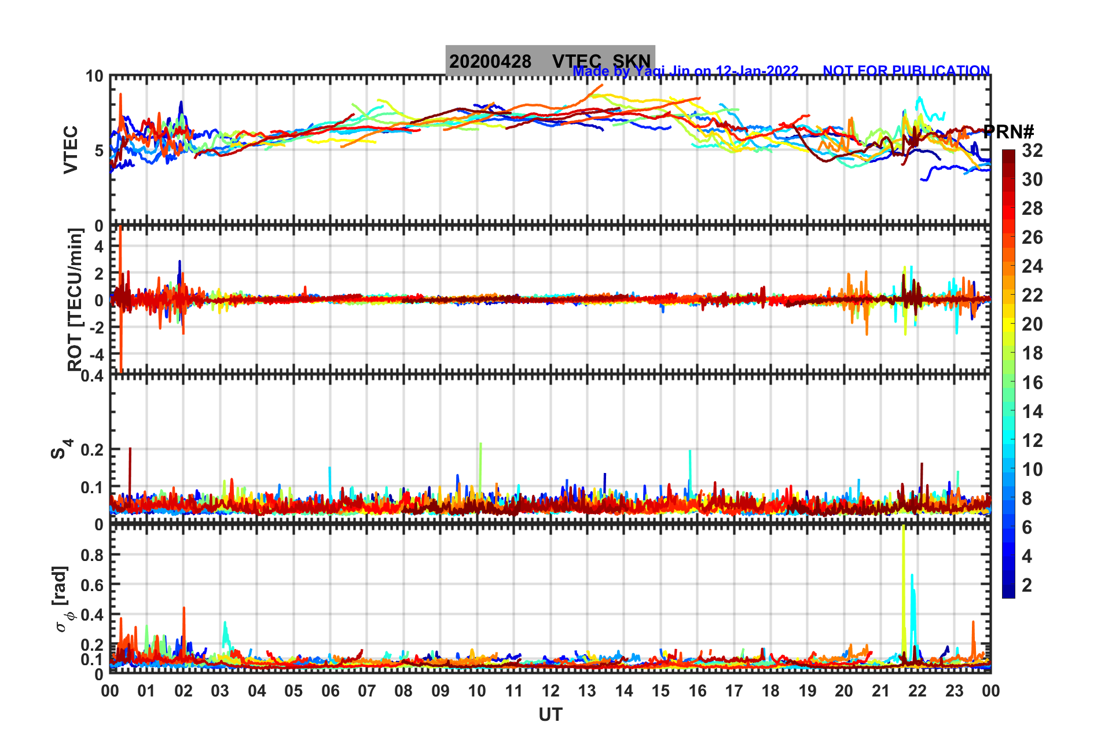Select the sigma phi tick label '0.6'

coord(93,585)
